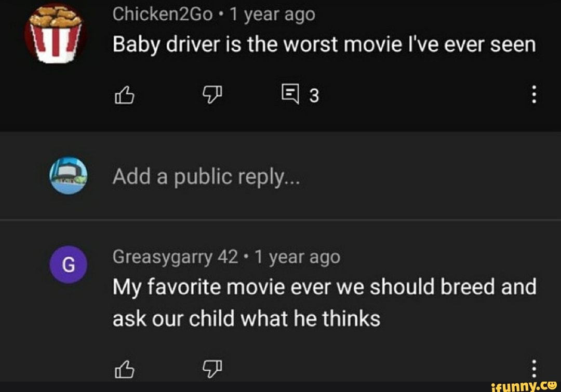Dislike the Chicken2Go comment
This screenshot has height=392, width=561.
(212, 95)
